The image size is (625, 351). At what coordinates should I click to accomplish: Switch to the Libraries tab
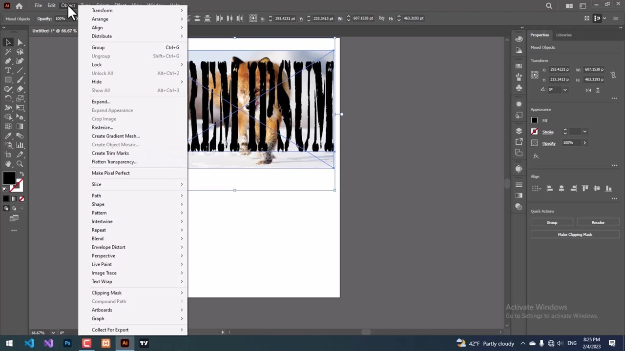pyautogui.click(x=563, y=35)
